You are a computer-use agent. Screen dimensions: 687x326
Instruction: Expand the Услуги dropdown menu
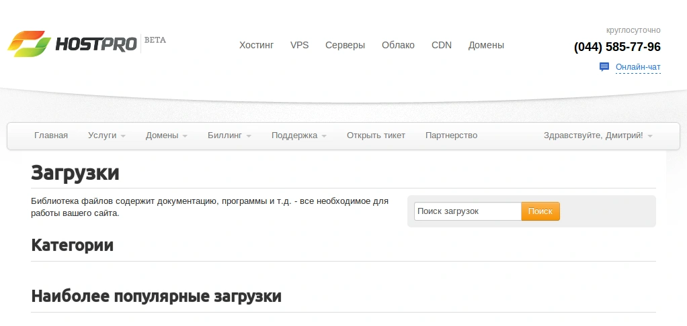pos(106,135)
